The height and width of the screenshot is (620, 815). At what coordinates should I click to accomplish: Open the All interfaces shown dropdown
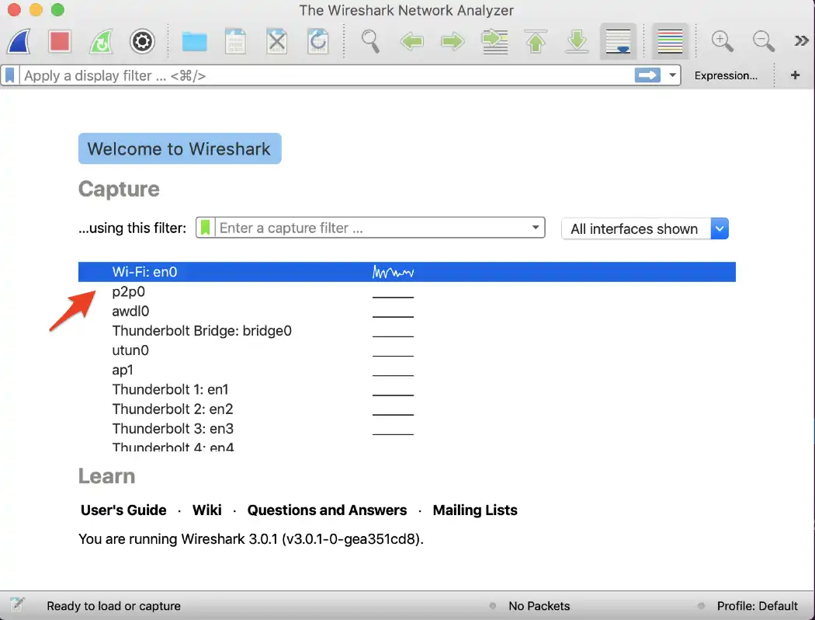tap(644, 229)
